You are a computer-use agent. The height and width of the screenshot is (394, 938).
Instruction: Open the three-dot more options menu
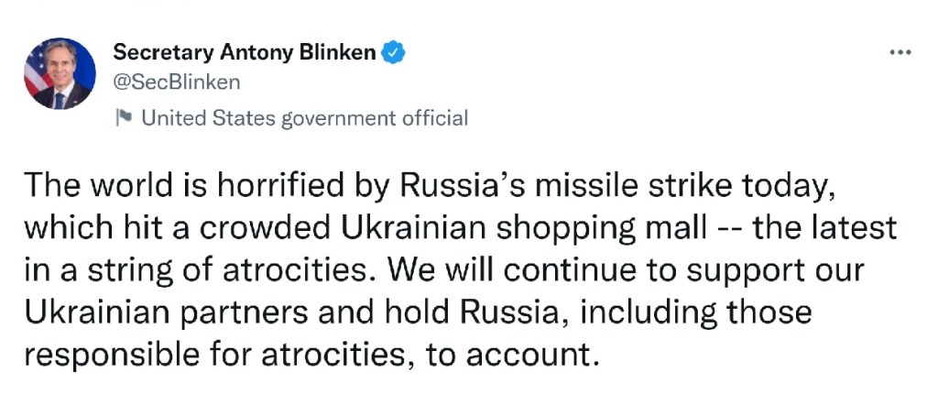(x=900, y=53)
